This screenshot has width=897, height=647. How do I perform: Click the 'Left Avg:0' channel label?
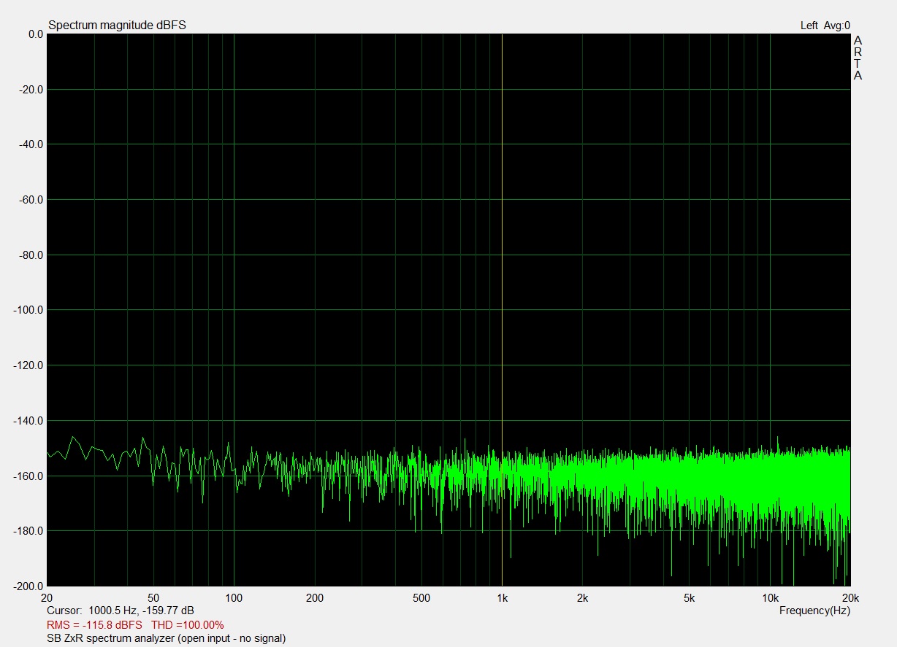click(825, 26)
